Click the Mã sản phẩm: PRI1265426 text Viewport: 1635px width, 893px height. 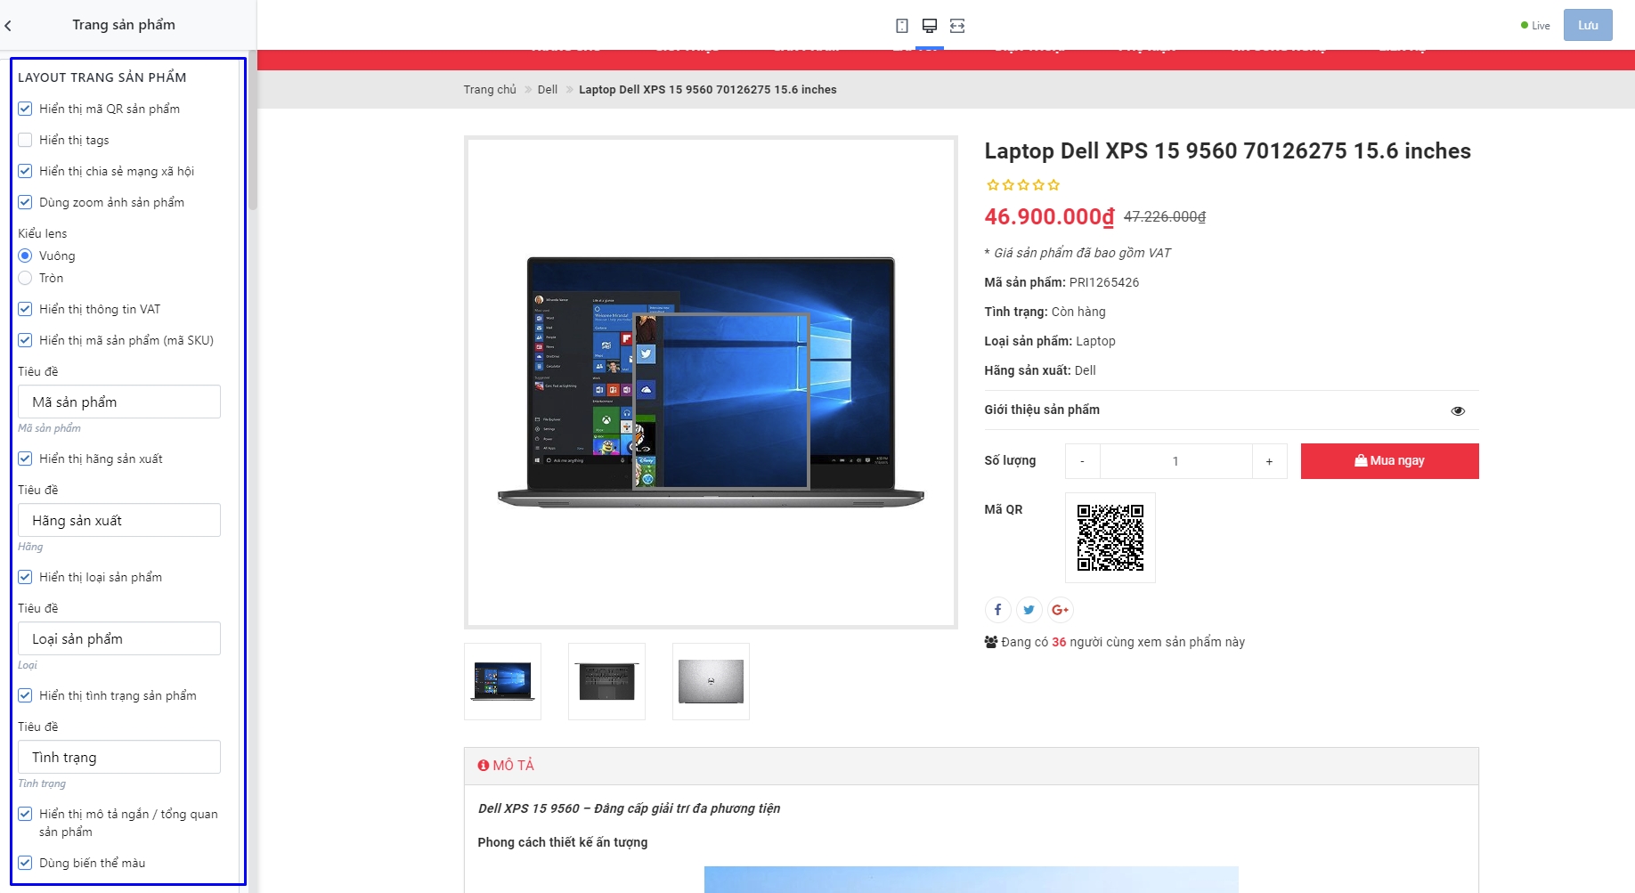click(x=1062, y=282)
